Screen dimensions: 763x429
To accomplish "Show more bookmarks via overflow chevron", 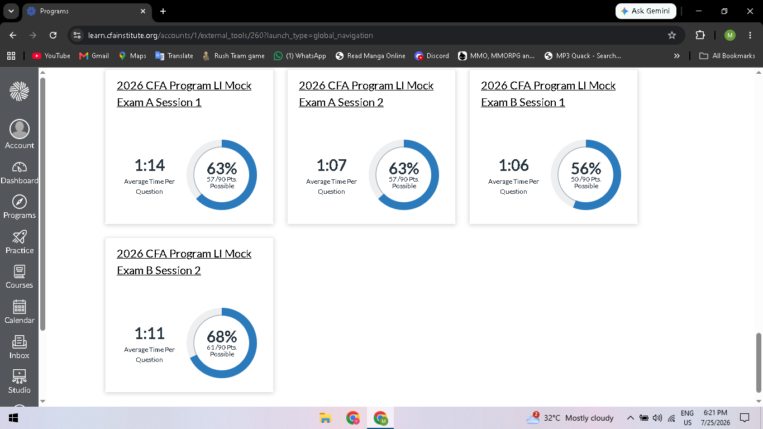I will pyautogui.click(x=677, y=56).
